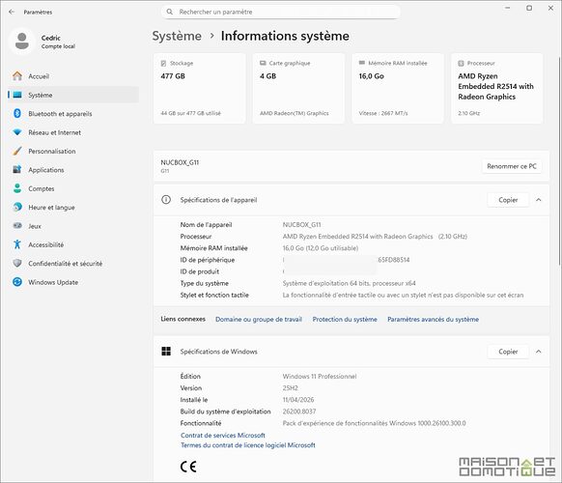Click the Réseau et Internet wifi icon

pos(17,132)
